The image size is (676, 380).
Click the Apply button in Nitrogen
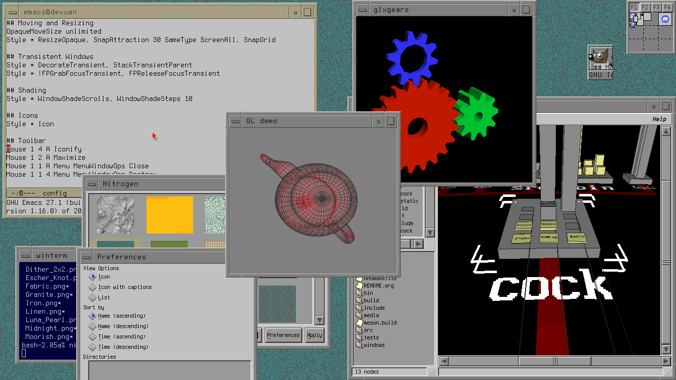click(x=314, y=335)
